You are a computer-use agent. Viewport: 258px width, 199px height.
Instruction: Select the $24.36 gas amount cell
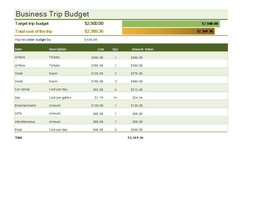[x=137, y=98]
